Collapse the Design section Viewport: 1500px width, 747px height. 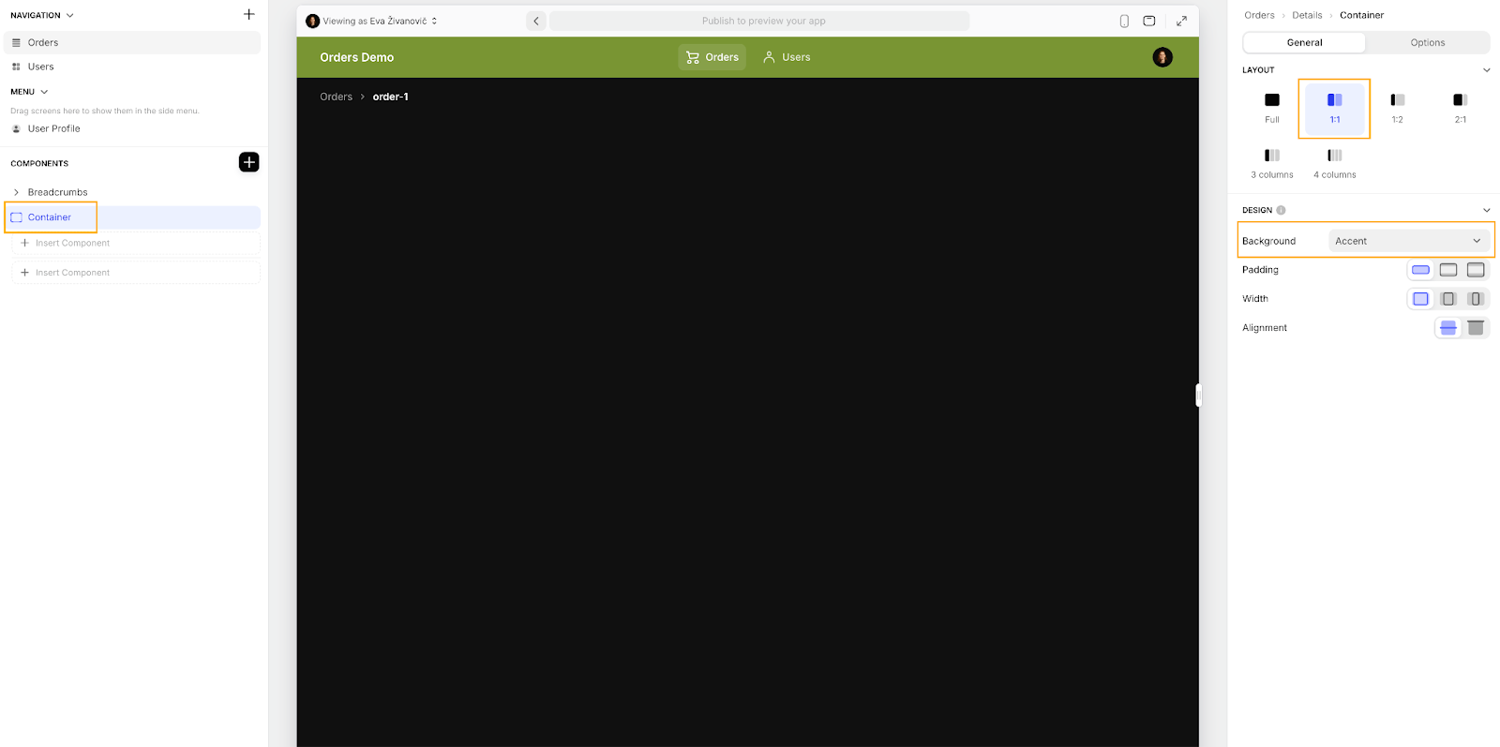[x=1486, y=210]
